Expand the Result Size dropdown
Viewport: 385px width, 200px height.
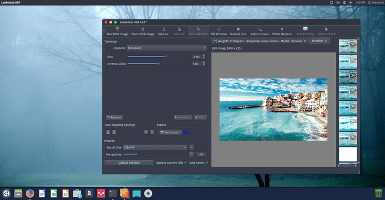click(155, 147)
